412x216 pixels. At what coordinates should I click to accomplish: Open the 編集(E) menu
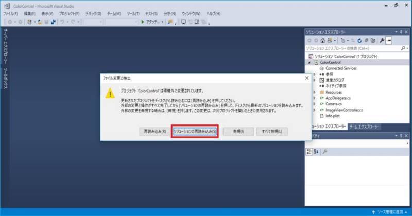pyautogui.click(x=29, y=14)
